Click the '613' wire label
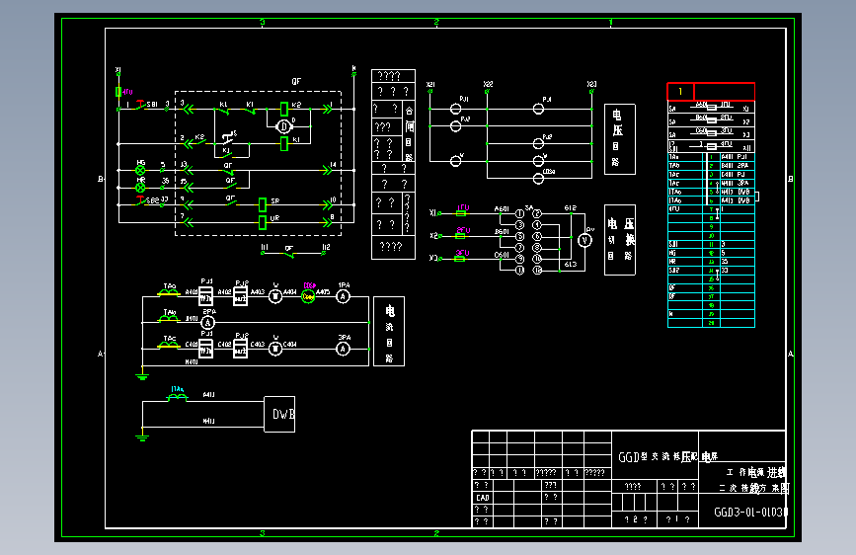856x555 pixels. coord(570,265)
